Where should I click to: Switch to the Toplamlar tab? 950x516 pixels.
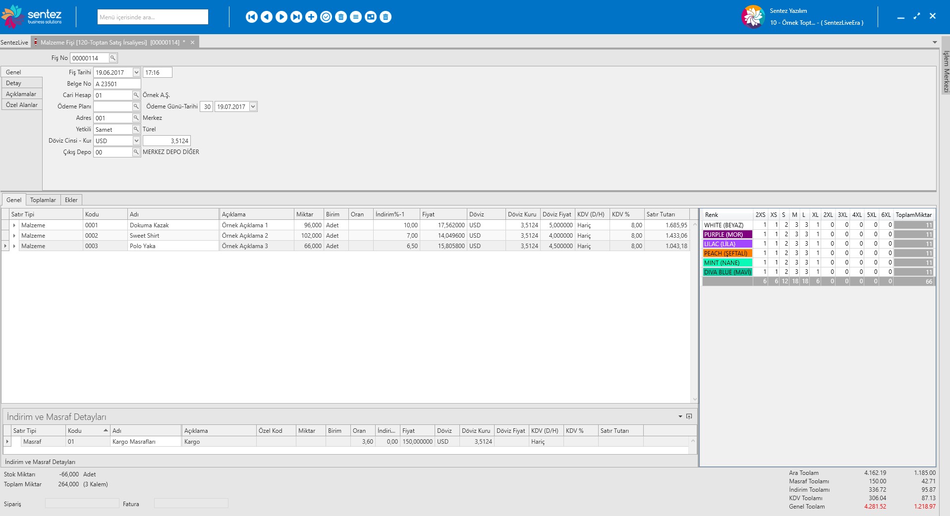click(43, 200)
